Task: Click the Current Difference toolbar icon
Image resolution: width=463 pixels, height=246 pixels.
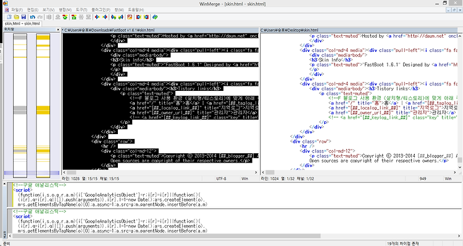Action: click(81, 17)
